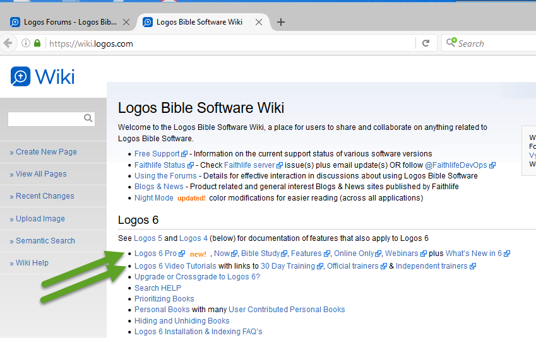536x338 pixels.
Task: Click the green secure padlock icon
Action: click(x=37, y=43)
